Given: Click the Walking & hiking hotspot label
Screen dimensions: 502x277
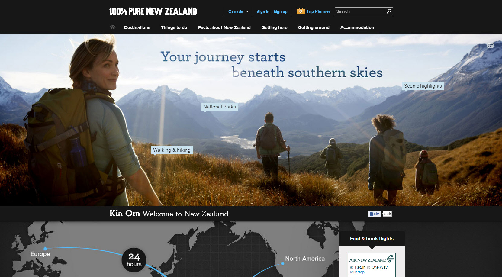Looking at the screenshot, I should point(172,150).
